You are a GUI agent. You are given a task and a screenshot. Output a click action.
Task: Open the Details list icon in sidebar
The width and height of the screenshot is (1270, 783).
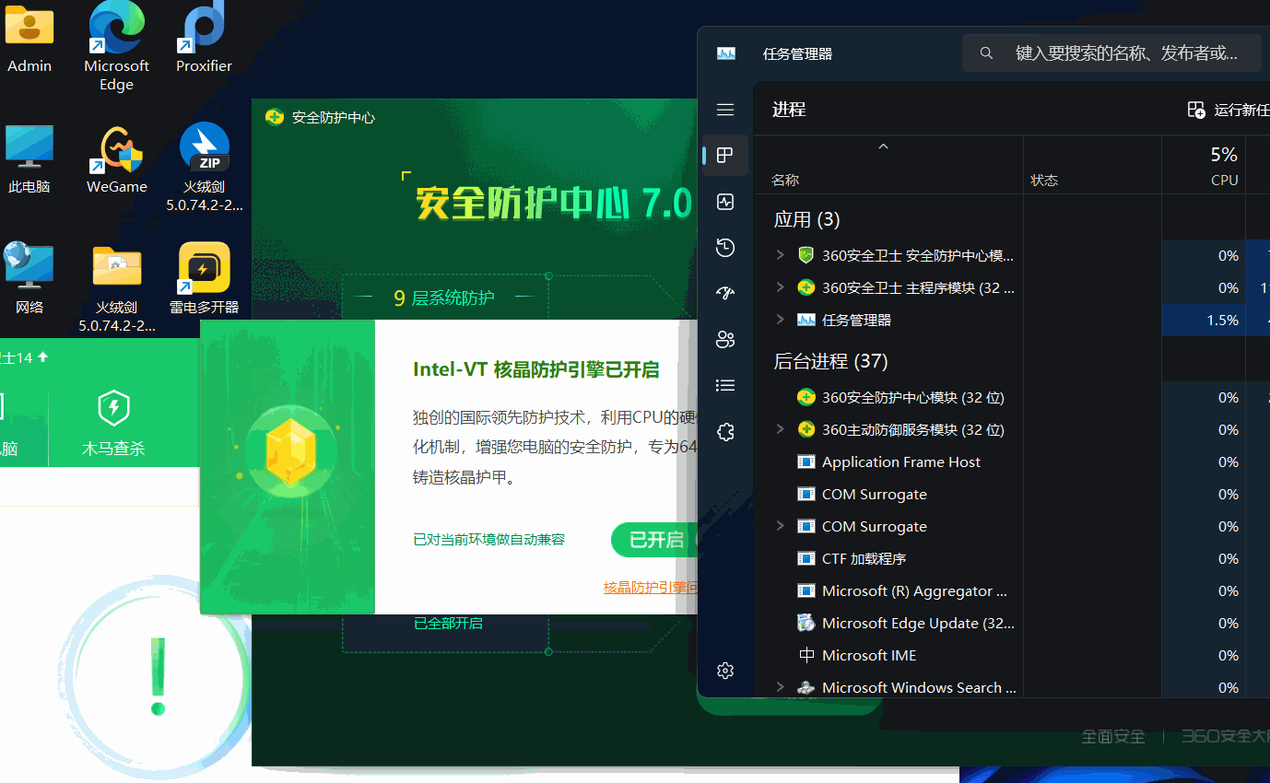pos(725,385)
